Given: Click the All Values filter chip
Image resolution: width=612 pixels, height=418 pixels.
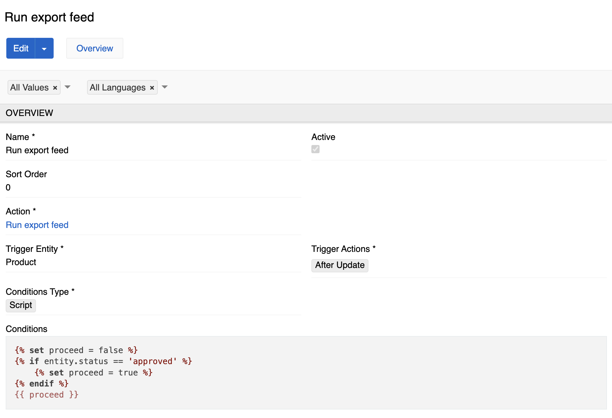Looking at the screenshot, I should [29, 87].
